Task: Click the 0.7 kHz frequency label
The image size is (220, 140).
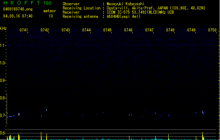Action: pyautogui.click(x=3, y=115)
